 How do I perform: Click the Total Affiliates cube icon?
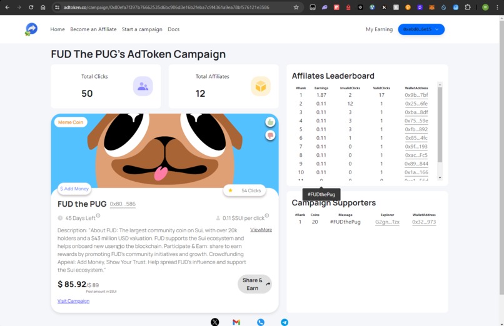[x=260, y=86]
